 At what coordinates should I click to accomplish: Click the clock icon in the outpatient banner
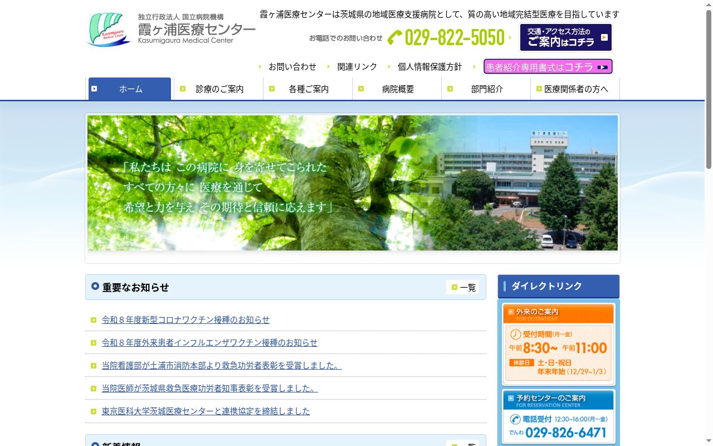[516, 334]
